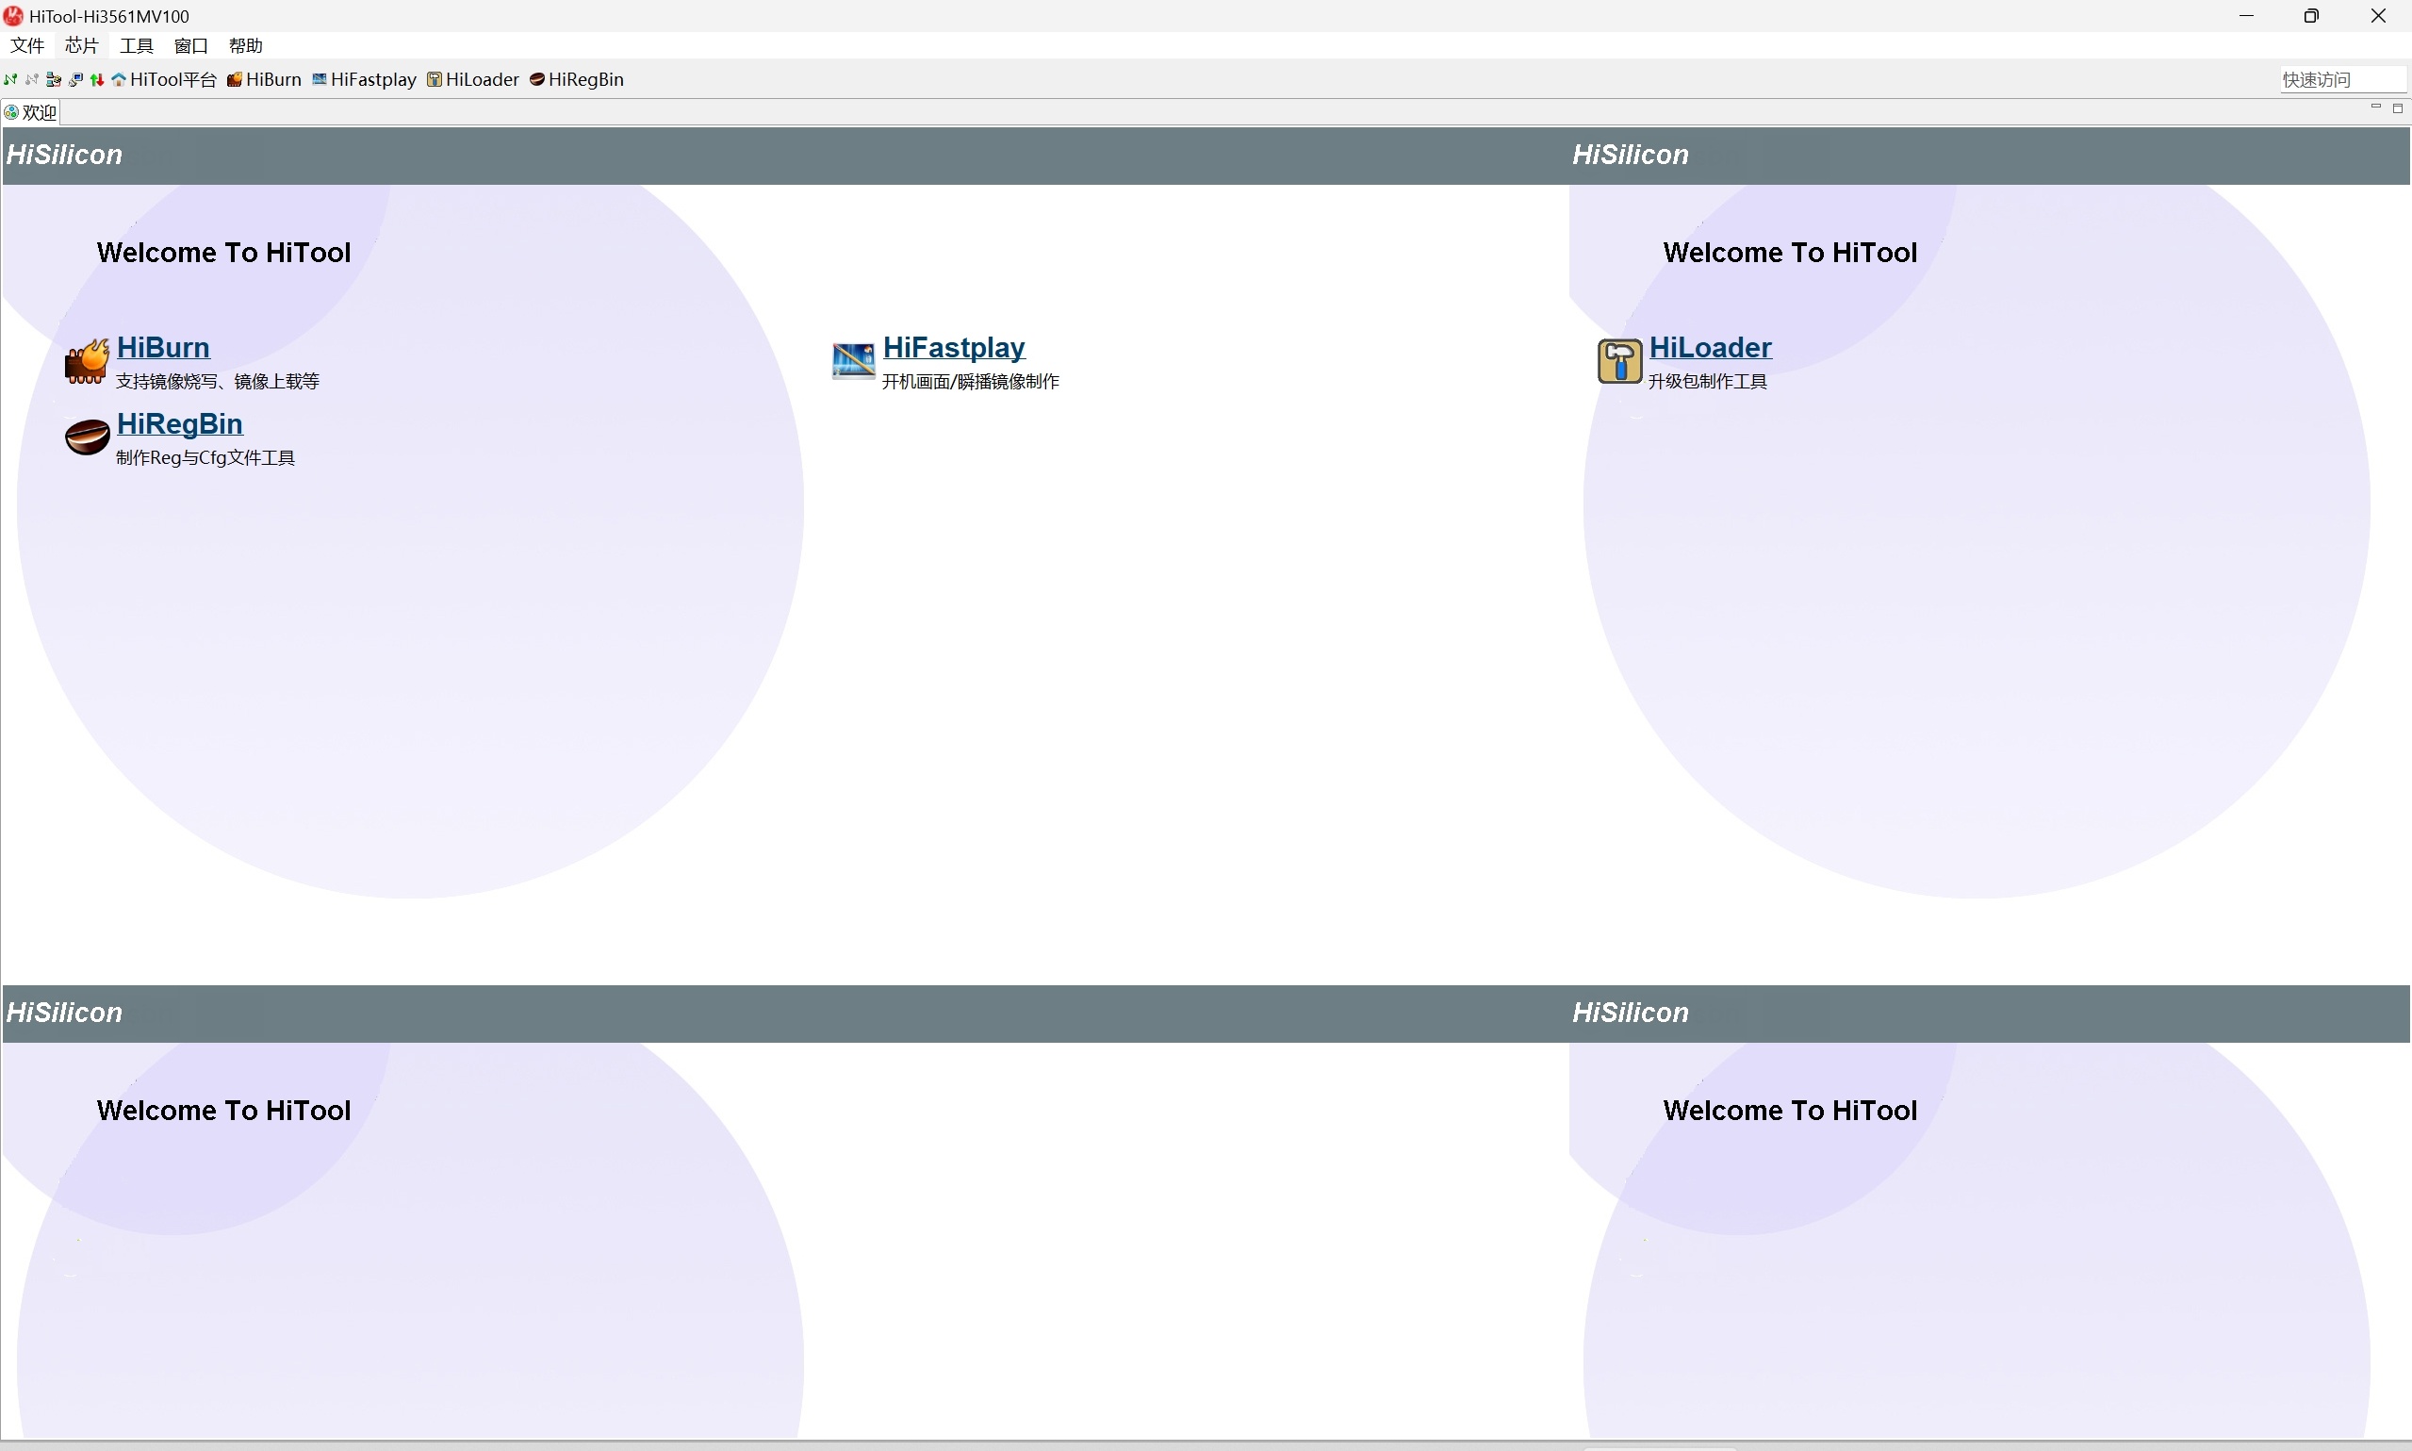The width and height of the screenshot is (2412, 1451).
Task: Switch to HiTool平台 in the toolbar
Action: [x=164, y=79]
